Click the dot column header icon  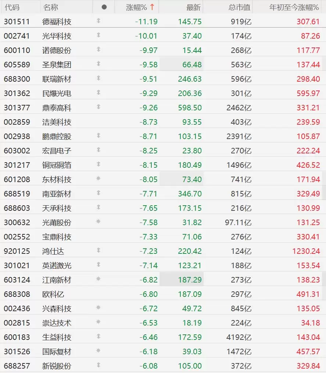tap(104, 7)
